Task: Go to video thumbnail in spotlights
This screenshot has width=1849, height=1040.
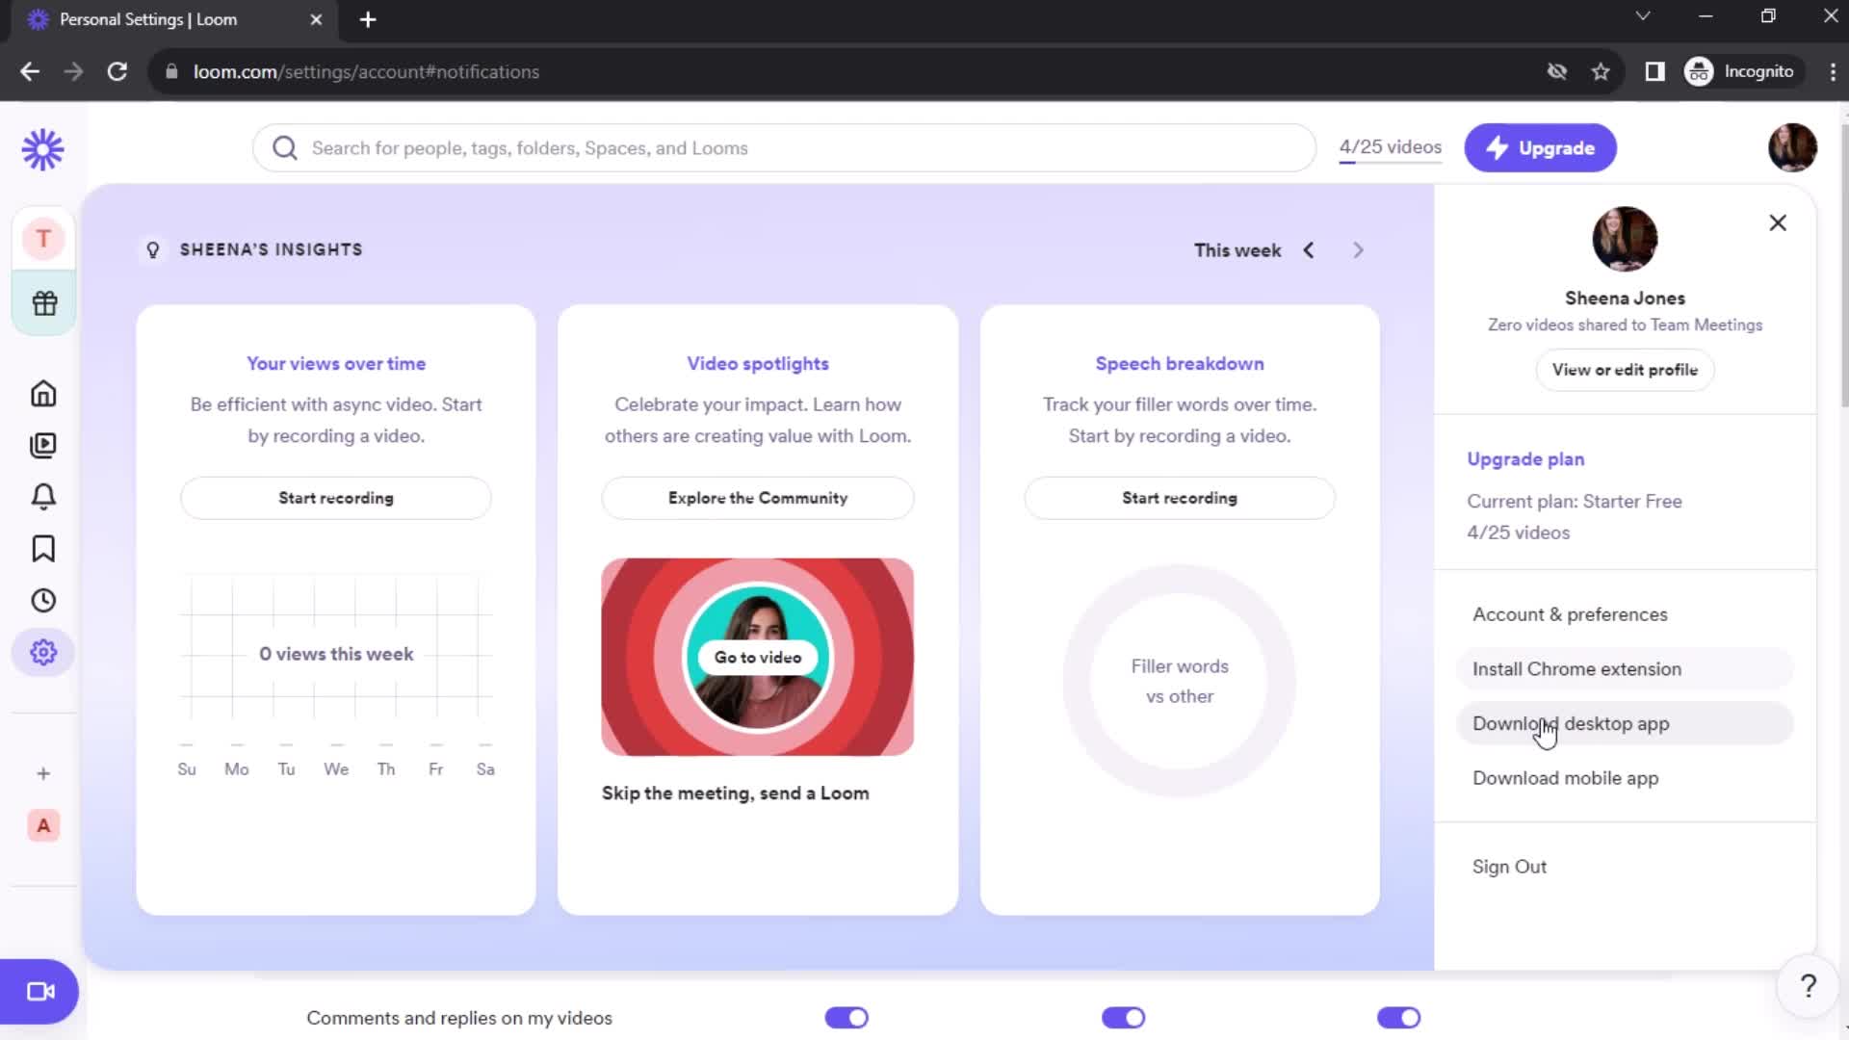Action: [758, 657]
